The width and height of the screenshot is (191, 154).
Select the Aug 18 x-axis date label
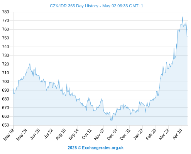point(61,134)
